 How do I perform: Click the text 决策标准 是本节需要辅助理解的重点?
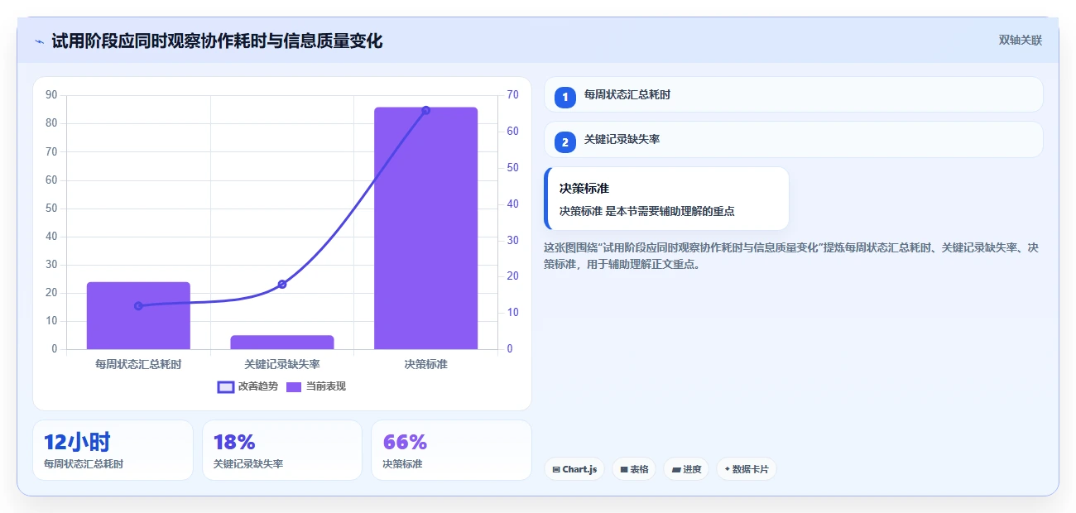coord(647,211)
